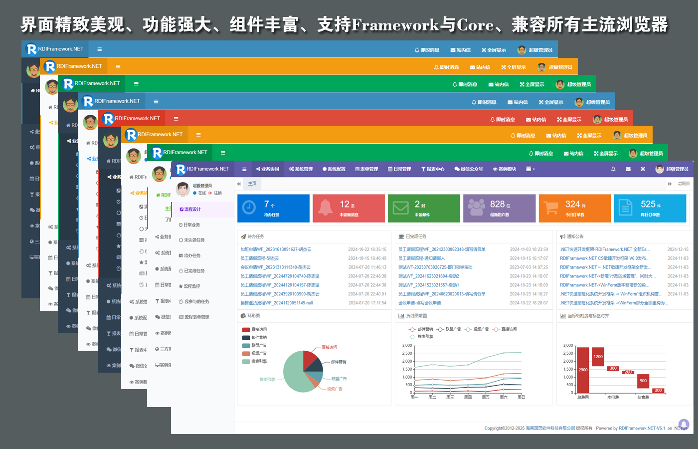Click the bell icon on the 未读新消息 card
Screen dimensions: 698x449
coord(326,207)
